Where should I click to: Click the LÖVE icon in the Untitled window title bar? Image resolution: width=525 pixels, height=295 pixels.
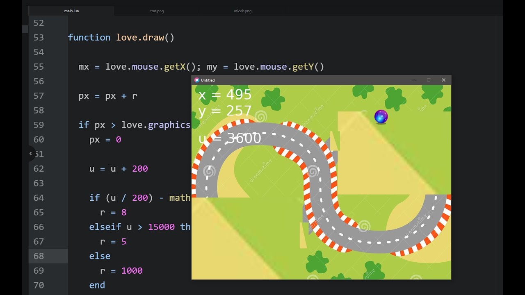[x=196, y=80]
